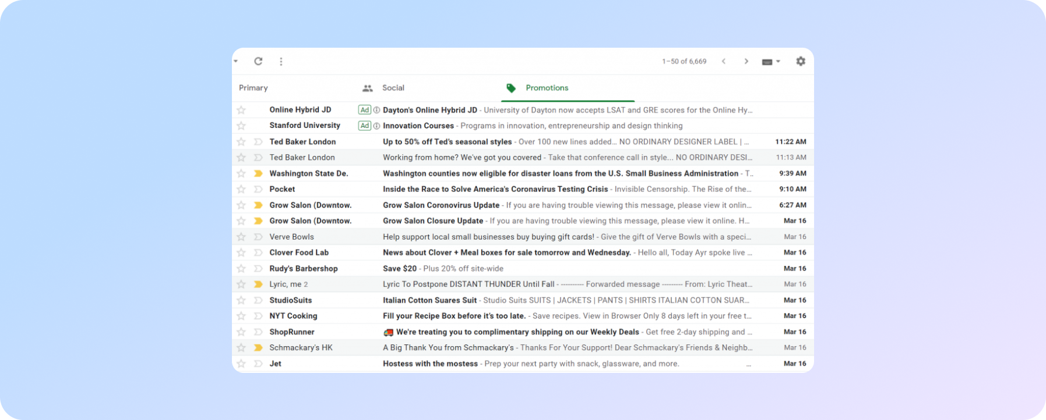The width and height of the screenshot is (1046, 420).
Task: Open Dayton's Online Hybrid JD ad
Action: coord(523,110)
